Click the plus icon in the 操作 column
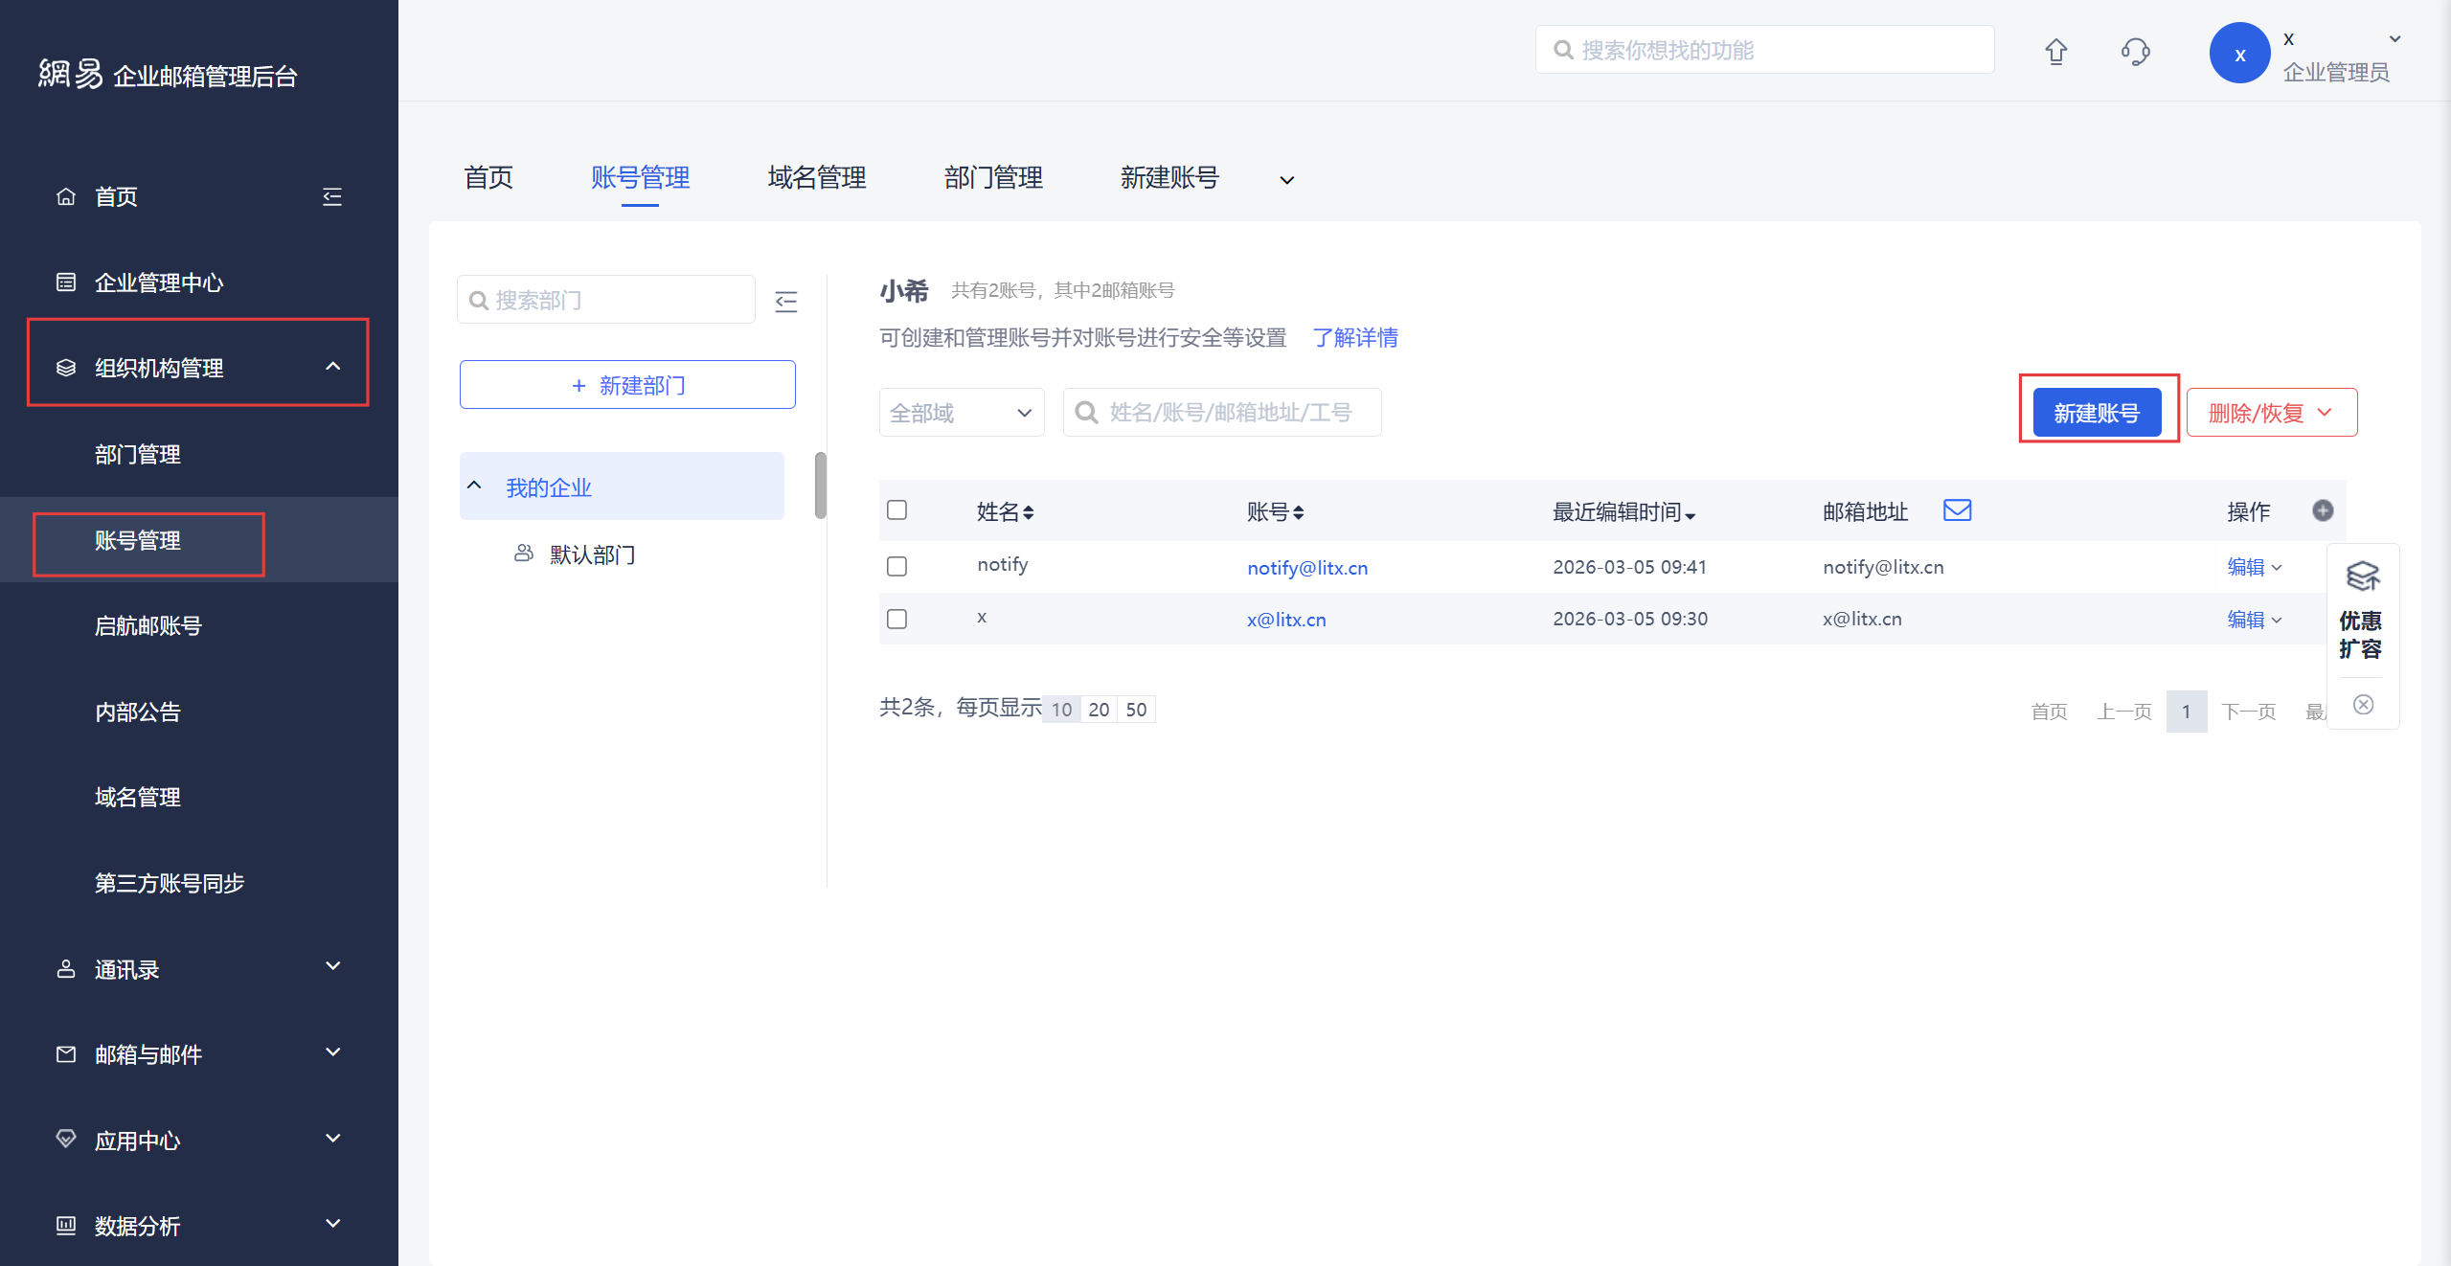This screenshot has height=1266, width=2451. [x=2324, y=510]
